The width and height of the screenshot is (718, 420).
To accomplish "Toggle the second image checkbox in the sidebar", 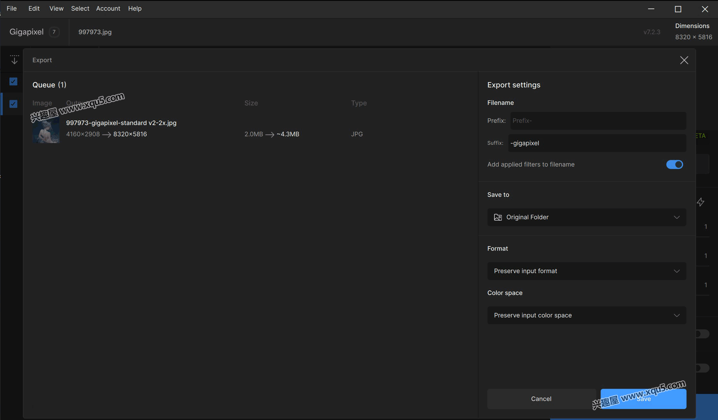I will point(13,104).
